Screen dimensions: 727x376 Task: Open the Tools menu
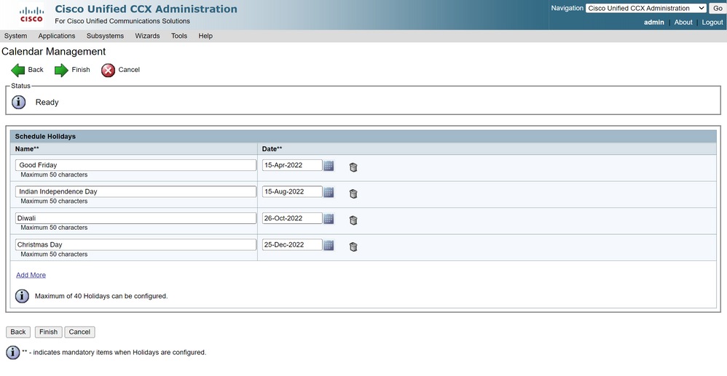tap(179, 36)
